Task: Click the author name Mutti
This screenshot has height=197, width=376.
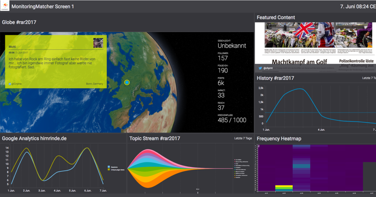Action: (12, 47)
